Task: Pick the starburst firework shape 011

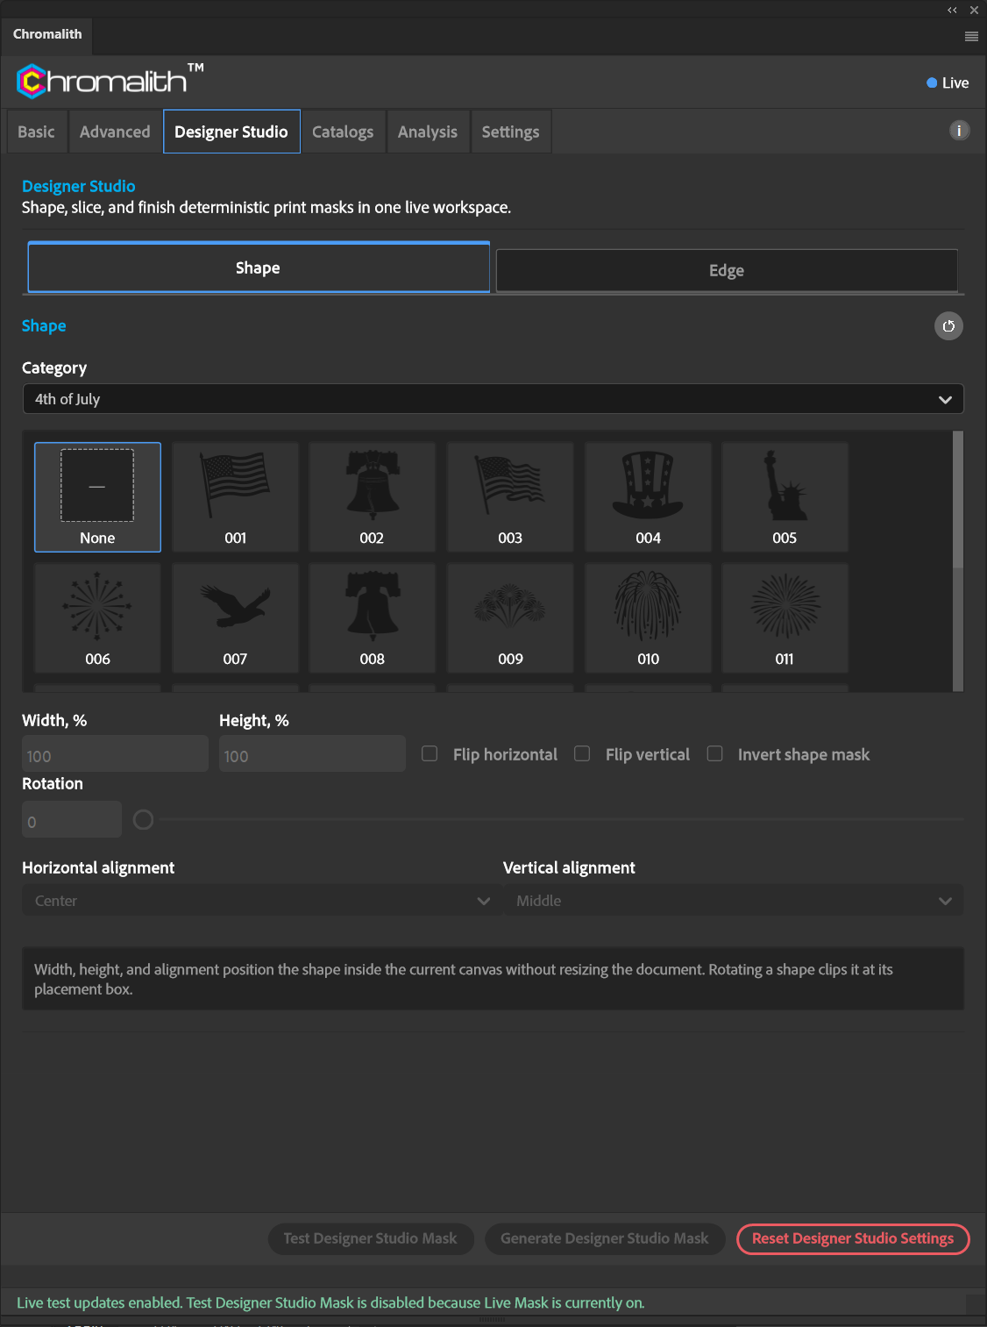Action: coord(785,618)
